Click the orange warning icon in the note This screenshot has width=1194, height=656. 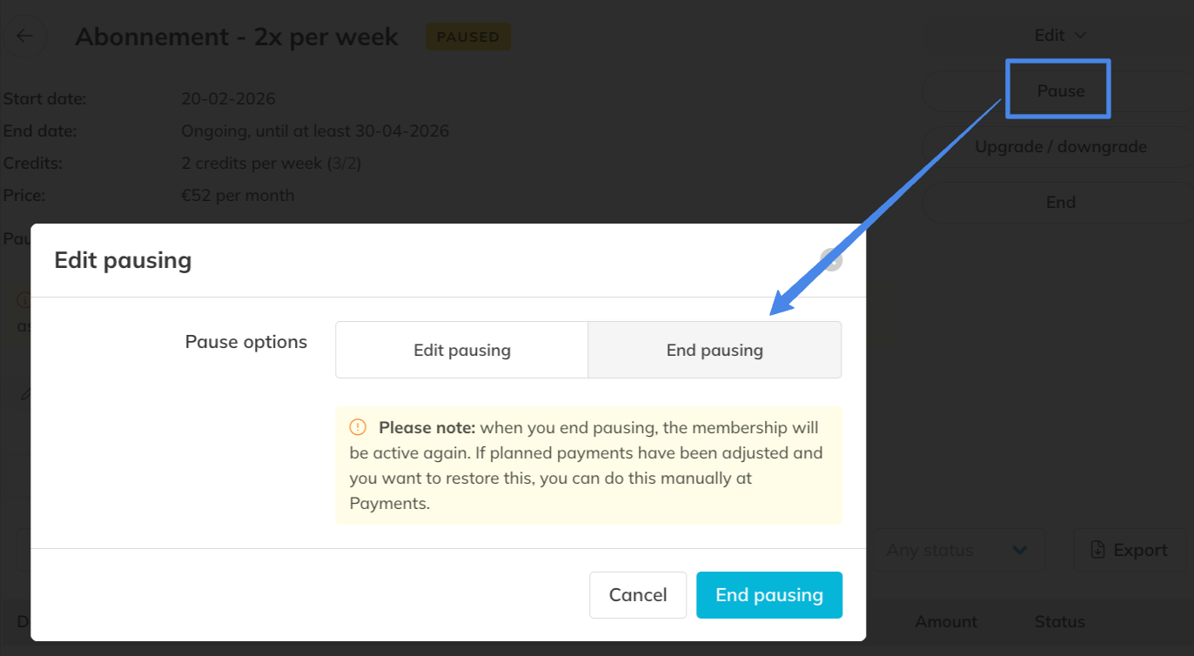coord(358,427)
